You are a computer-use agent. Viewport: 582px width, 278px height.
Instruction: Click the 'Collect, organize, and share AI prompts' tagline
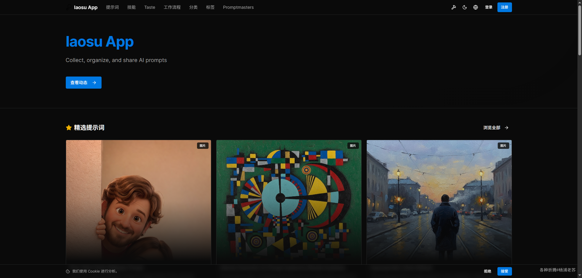click(x=116, y=60)
